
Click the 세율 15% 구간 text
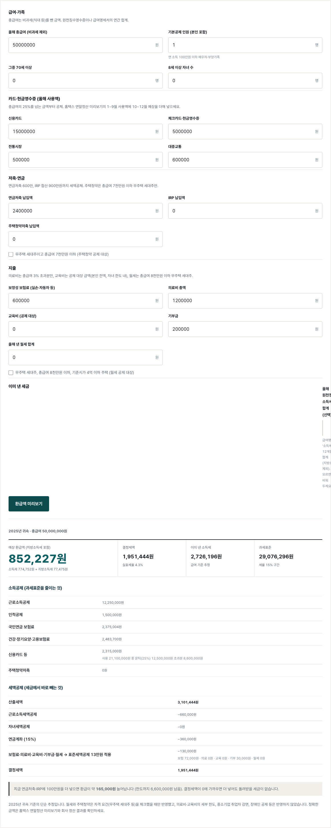(x=269, y=565)
